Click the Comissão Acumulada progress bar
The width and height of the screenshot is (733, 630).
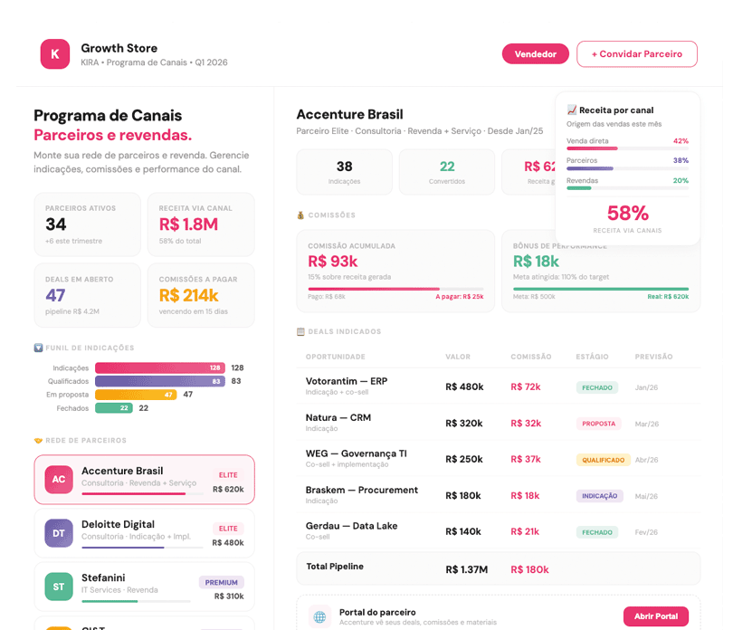395,289
